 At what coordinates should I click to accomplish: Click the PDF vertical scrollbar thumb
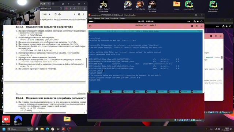(86, 63)
